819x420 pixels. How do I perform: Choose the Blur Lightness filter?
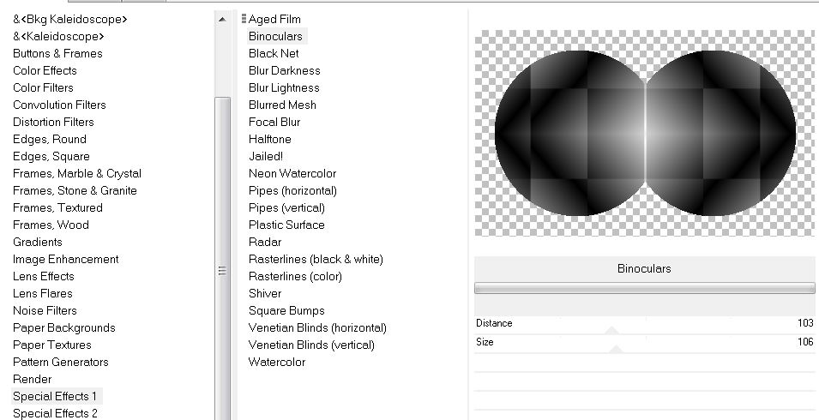[284, 88]
